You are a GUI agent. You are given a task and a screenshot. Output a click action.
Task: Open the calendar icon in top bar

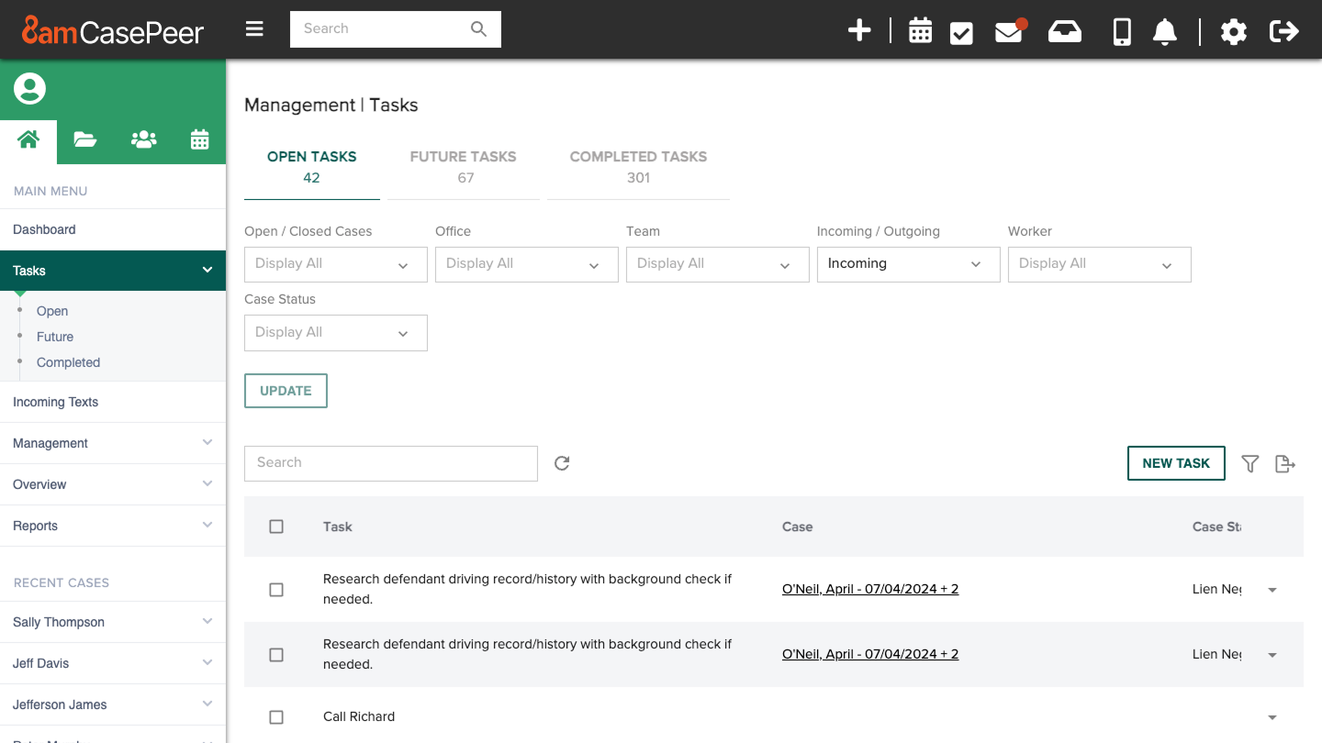click(x=920, y=31)
